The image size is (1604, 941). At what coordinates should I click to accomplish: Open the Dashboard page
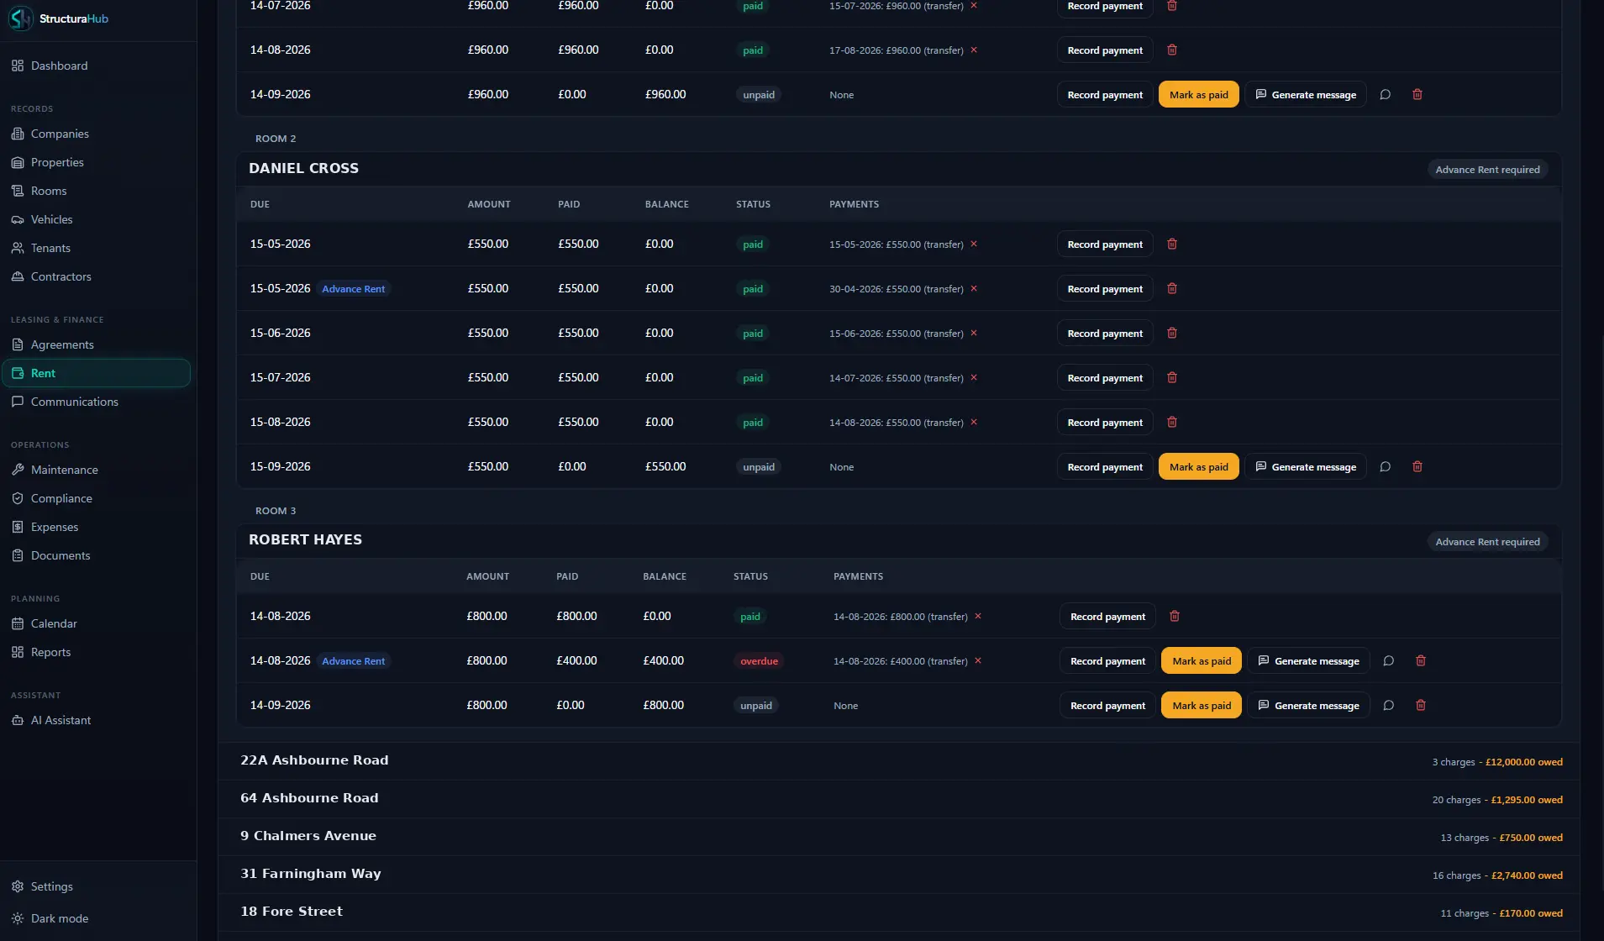tap(59, 66)
